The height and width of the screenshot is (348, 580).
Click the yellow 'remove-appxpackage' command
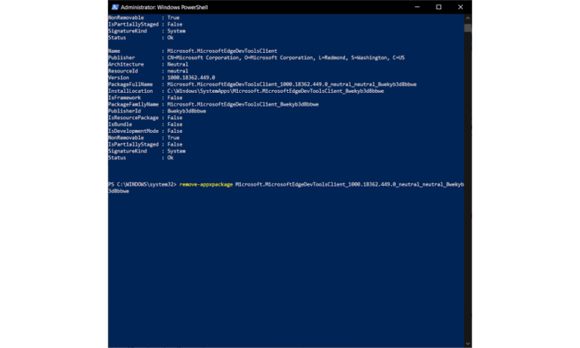point(206,184)
